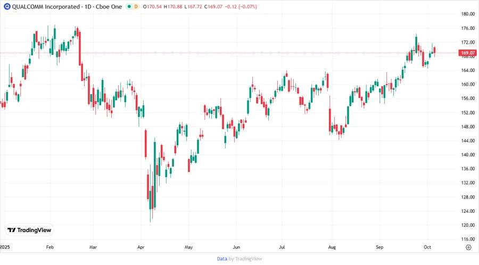Click the Qualcomm logo icon

pyautogui.click(x=5, y=6)
